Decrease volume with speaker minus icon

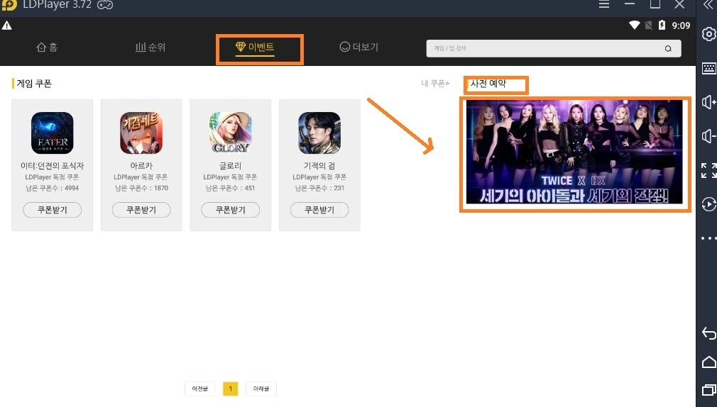coord(708,136)
